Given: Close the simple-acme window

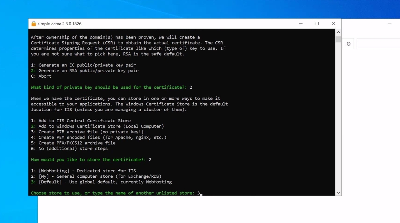Looking at the screenshot, I should pos(333,24).
